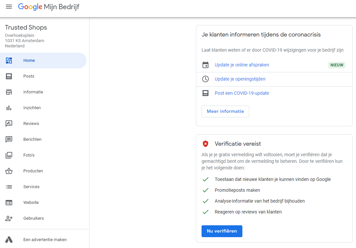Click the address line 1031 KS Amsterdam
The height and width of the screenshot is (248, 356).
point(24,40)
